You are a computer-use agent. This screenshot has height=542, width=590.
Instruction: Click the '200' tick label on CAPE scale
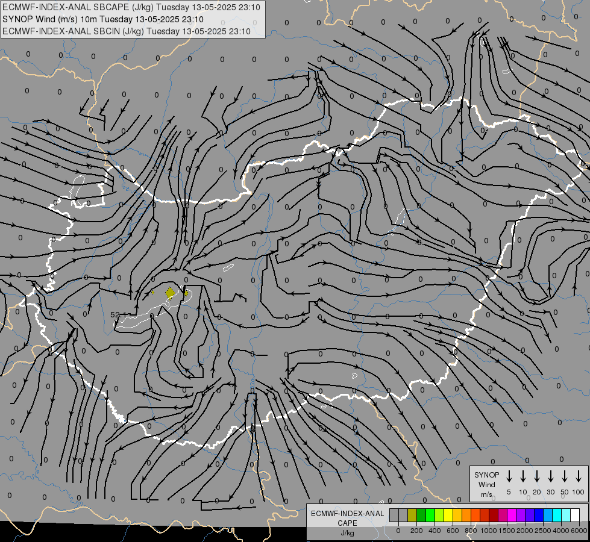416,531
